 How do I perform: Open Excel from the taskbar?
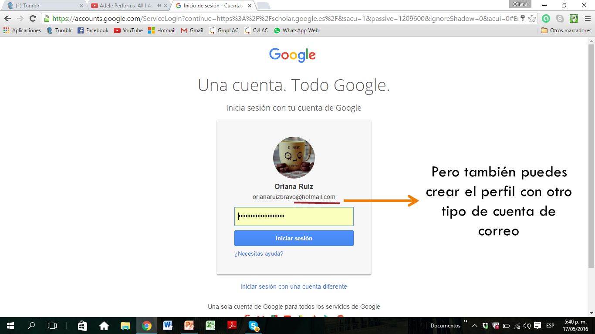pyautogui.click(x=210, y=325)
